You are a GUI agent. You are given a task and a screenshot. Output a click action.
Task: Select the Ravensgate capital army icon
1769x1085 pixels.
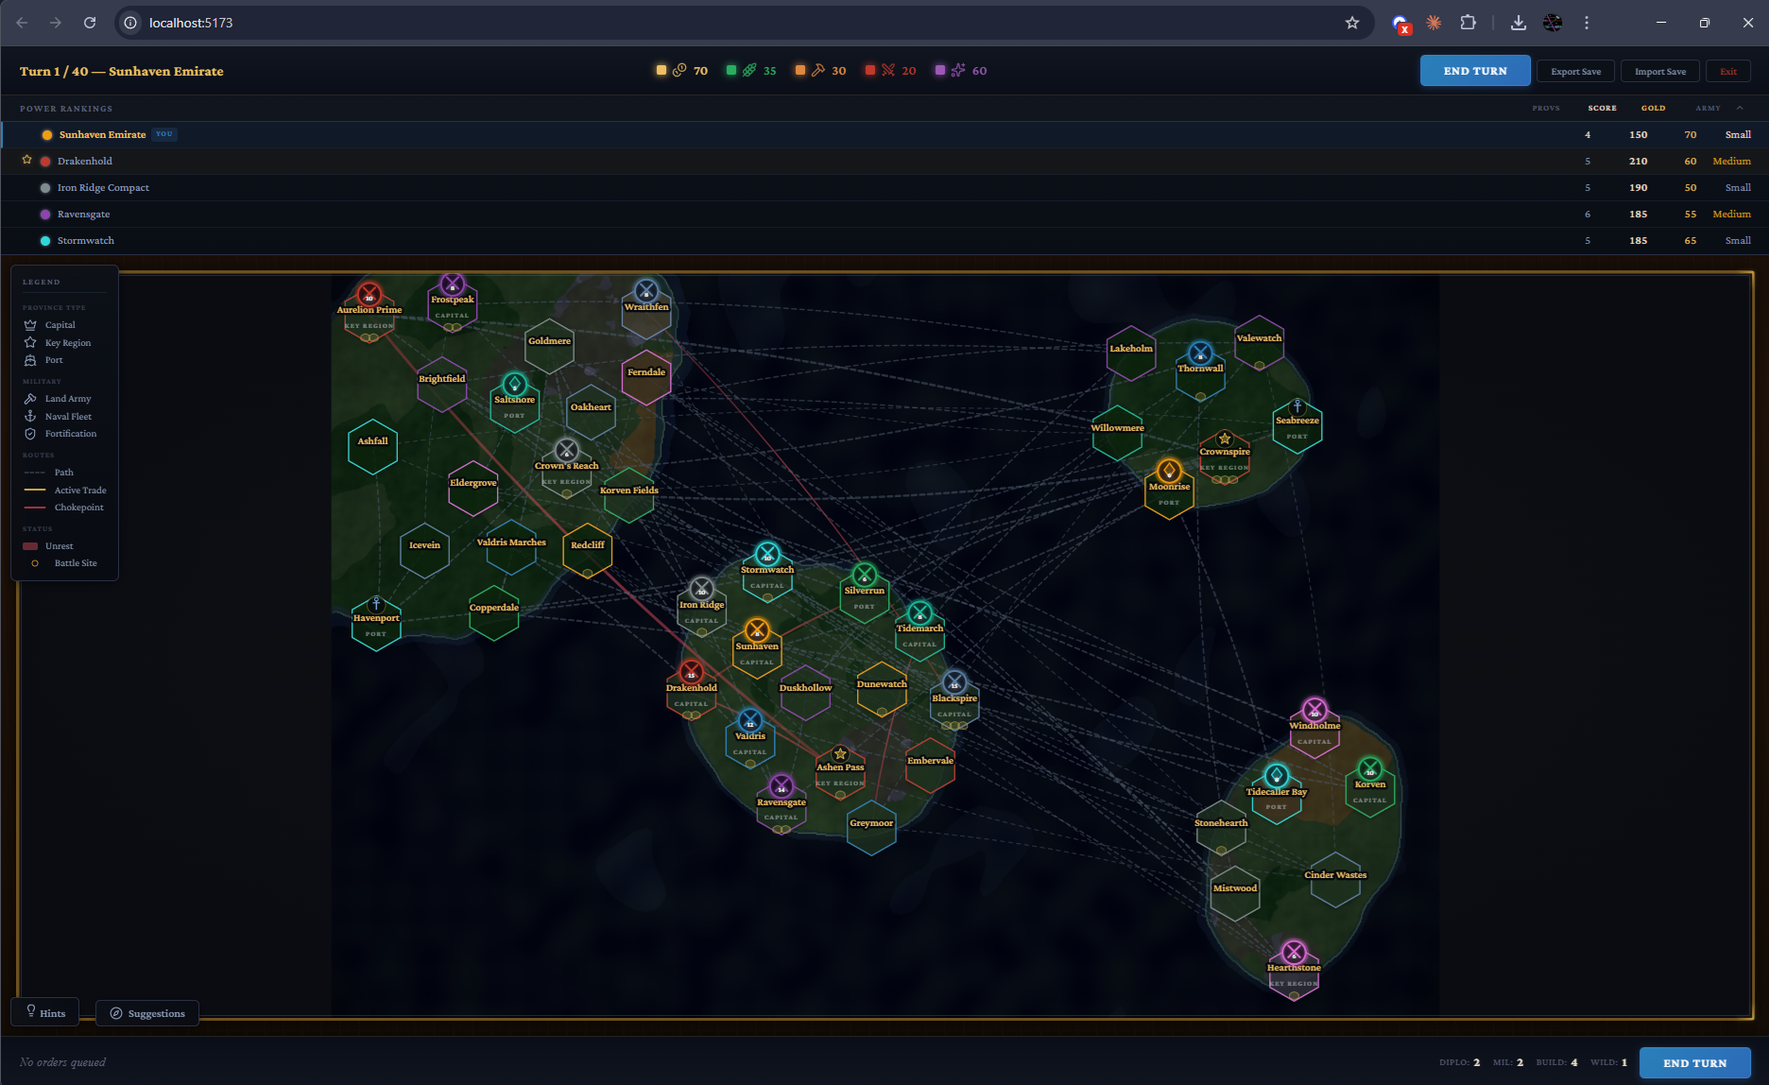(x=781, y=786)
